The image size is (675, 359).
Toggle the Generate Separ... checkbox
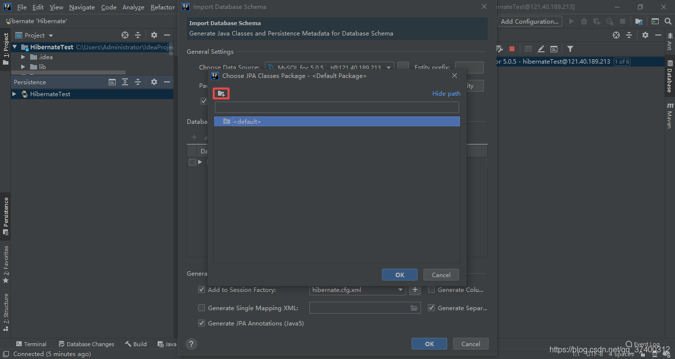coord(431,308)
